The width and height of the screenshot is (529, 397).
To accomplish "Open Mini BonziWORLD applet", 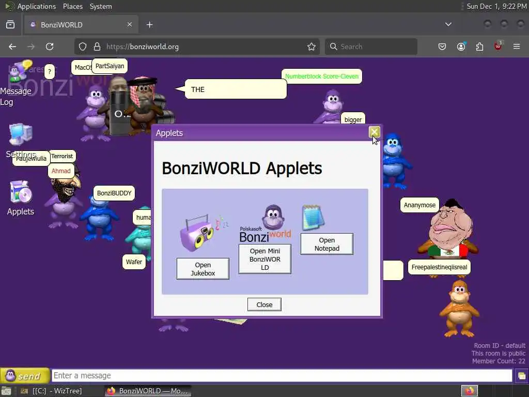I will point(265,259).
